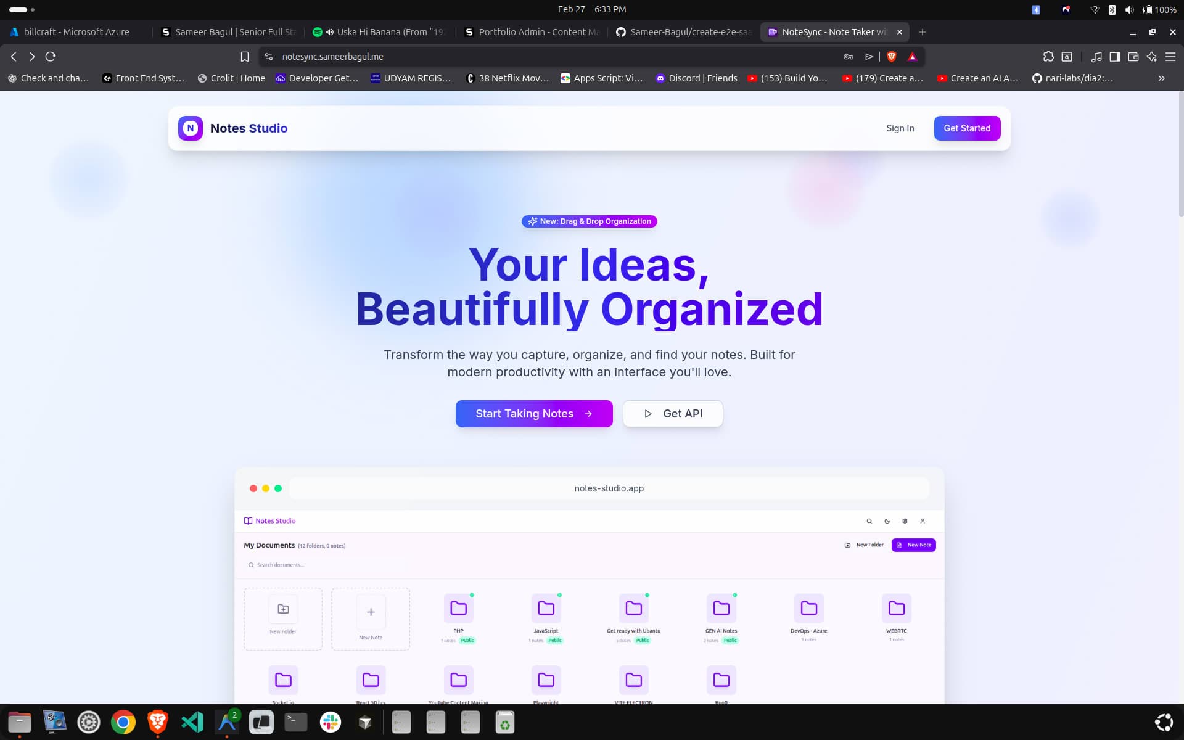This screenshot has height=740, width=1184.
Task: Toggle dark mode with the moon icon
Action: point(887,521)
